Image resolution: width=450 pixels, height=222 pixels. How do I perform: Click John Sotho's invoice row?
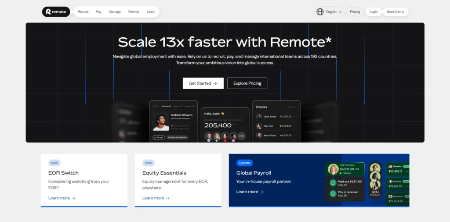[277, 117]
